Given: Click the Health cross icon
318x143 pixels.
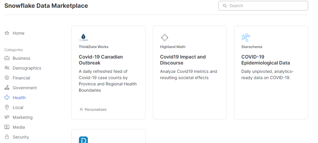Looking at the screenshot, I should tap(7, 98).
